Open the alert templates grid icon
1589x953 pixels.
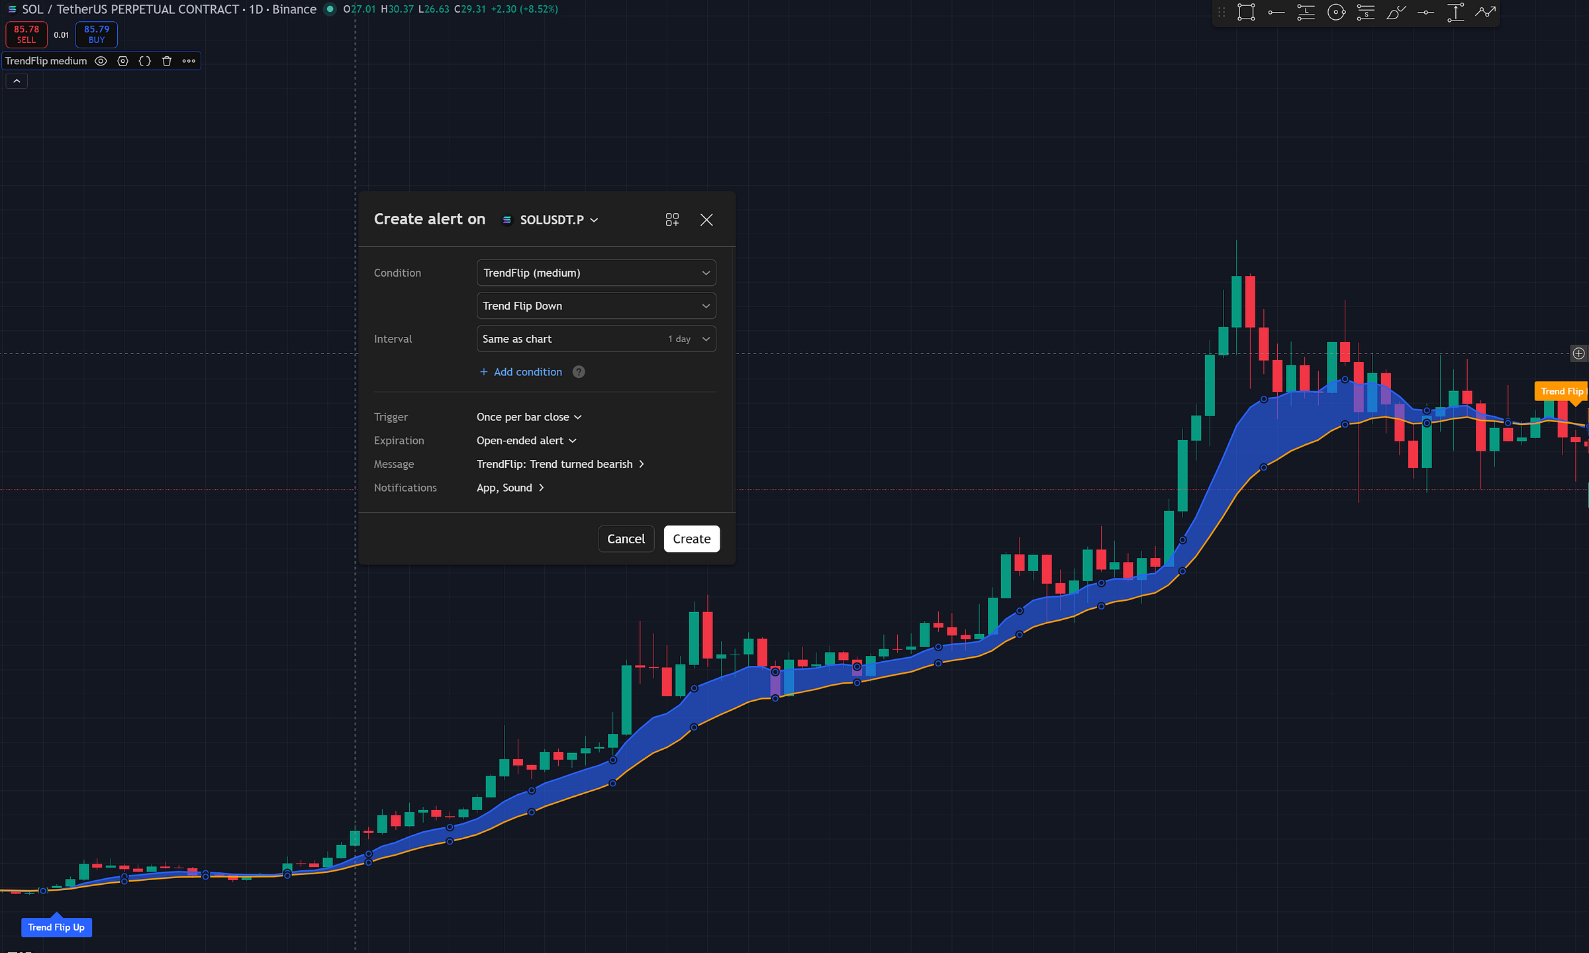click(x=672, y=220)
